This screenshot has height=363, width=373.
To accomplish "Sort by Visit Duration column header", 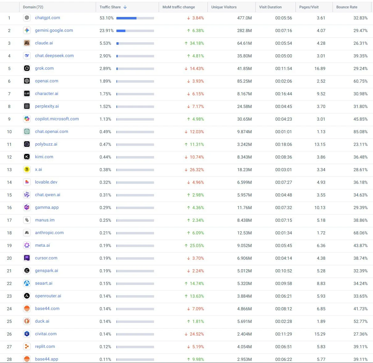I will tap(270, 7).
